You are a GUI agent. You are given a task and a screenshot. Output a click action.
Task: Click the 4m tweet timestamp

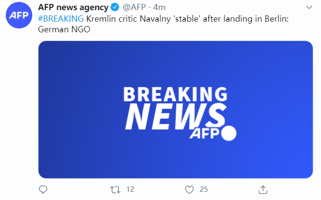[159, 8]
